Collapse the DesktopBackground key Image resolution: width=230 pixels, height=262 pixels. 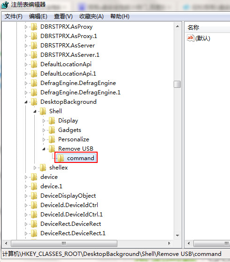pos(26,102)
